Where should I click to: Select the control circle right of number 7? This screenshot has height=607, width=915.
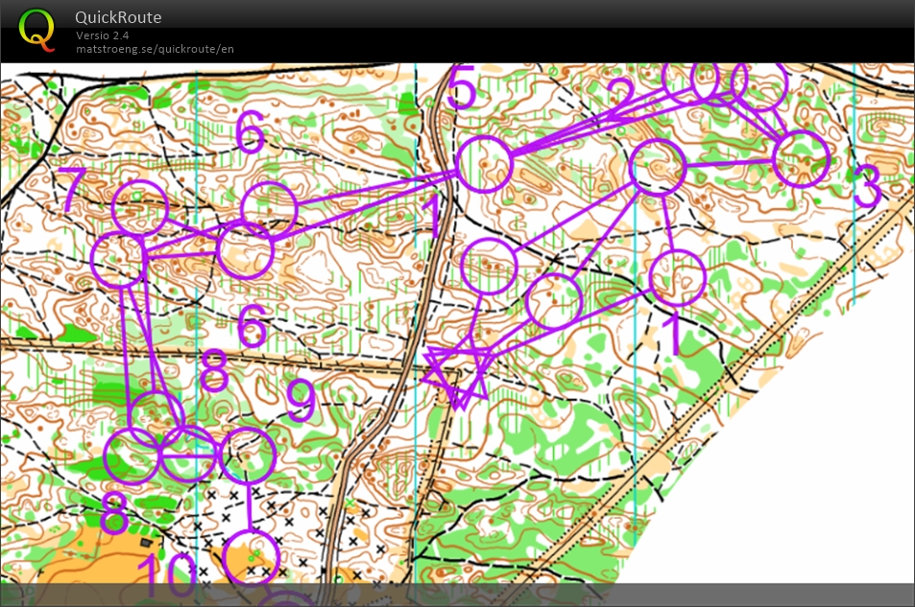pos(140,208)
